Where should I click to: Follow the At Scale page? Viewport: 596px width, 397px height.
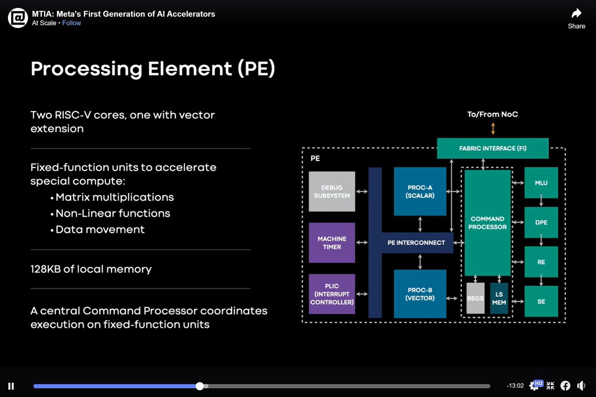click(71, 23)
